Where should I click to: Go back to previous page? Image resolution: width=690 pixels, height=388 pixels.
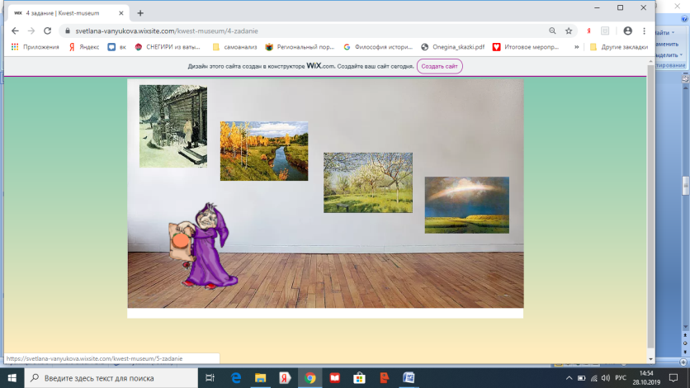click(15, 31)
